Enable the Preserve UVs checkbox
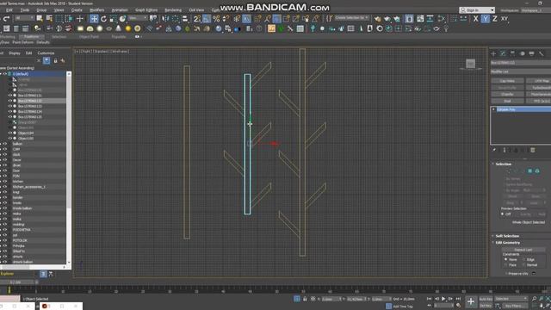This screenshot has height=310, width=551. click(506, 274)
